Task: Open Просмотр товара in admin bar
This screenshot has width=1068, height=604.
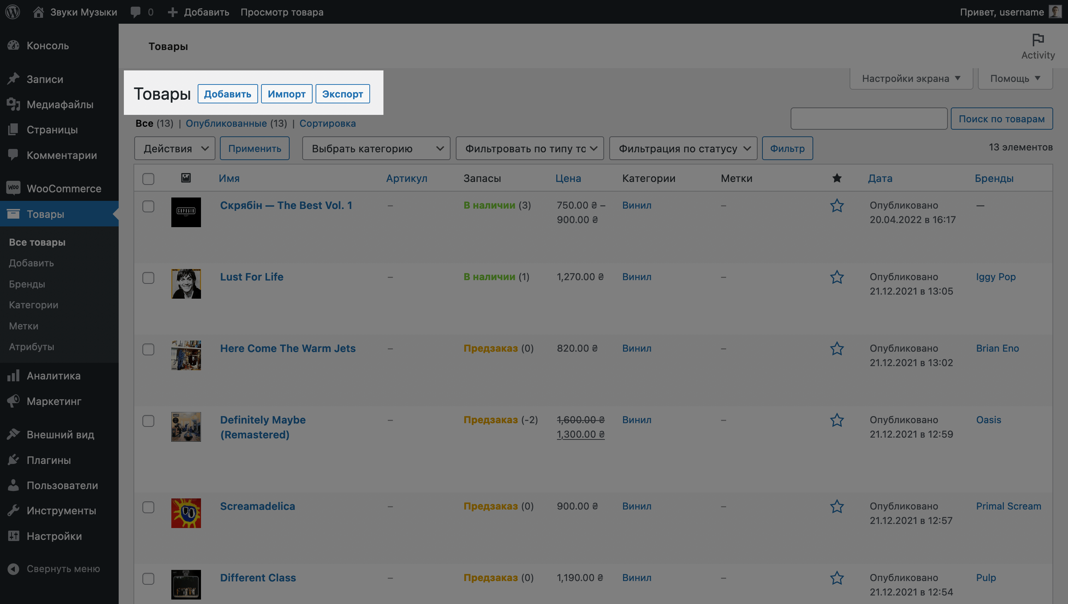Action: tap(282, 12)
